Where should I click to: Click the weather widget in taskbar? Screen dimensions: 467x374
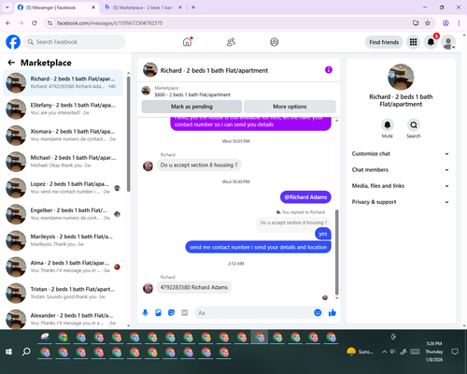[x=360, y=352]
